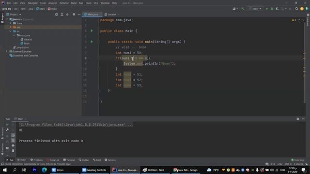Image resolution: width=310 pixels, height=174 pixels.
Task: Expand all in the Project panel toolbar
Action: coord(62,14)
